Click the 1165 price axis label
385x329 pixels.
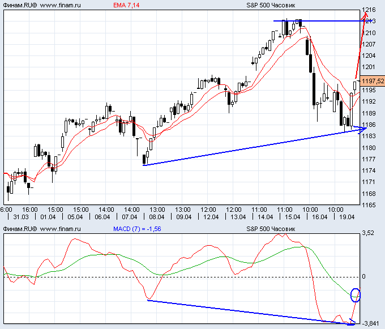pos(369,205)
